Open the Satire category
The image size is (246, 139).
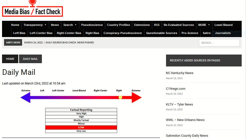[x=207, y=33]
